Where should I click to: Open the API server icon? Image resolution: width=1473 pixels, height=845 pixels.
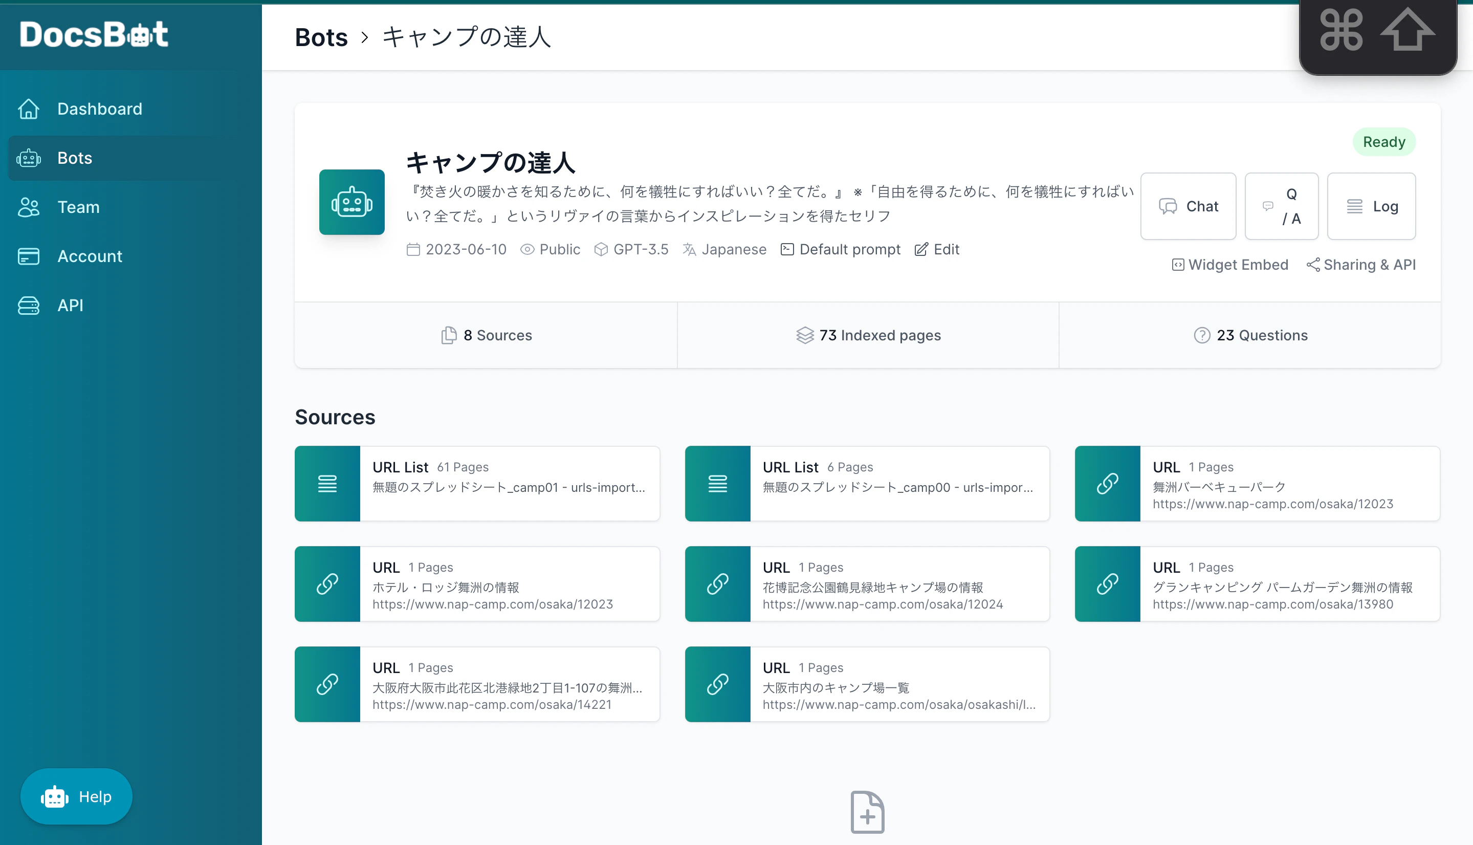point(29,305)
